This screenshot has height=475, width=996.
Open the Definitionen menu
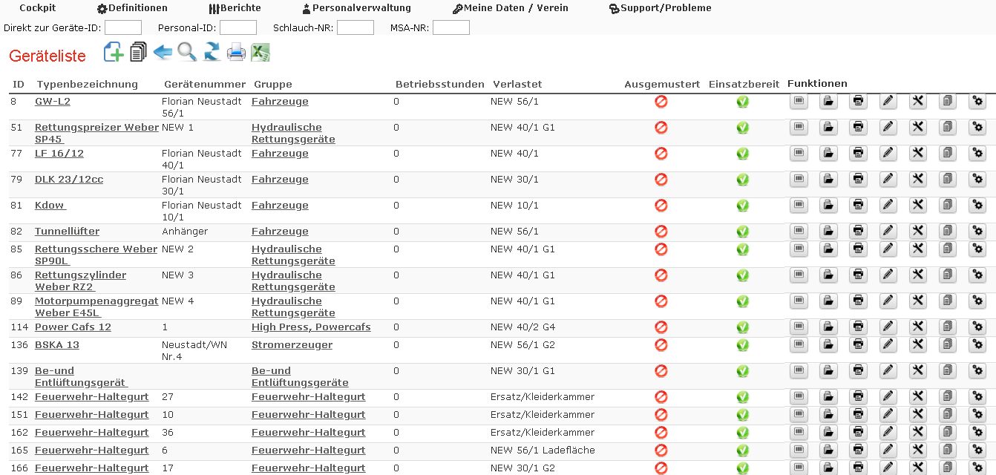click(132, 8)
